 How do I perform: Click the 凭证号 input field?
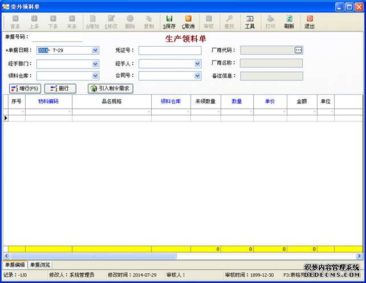tap(169, 50)
